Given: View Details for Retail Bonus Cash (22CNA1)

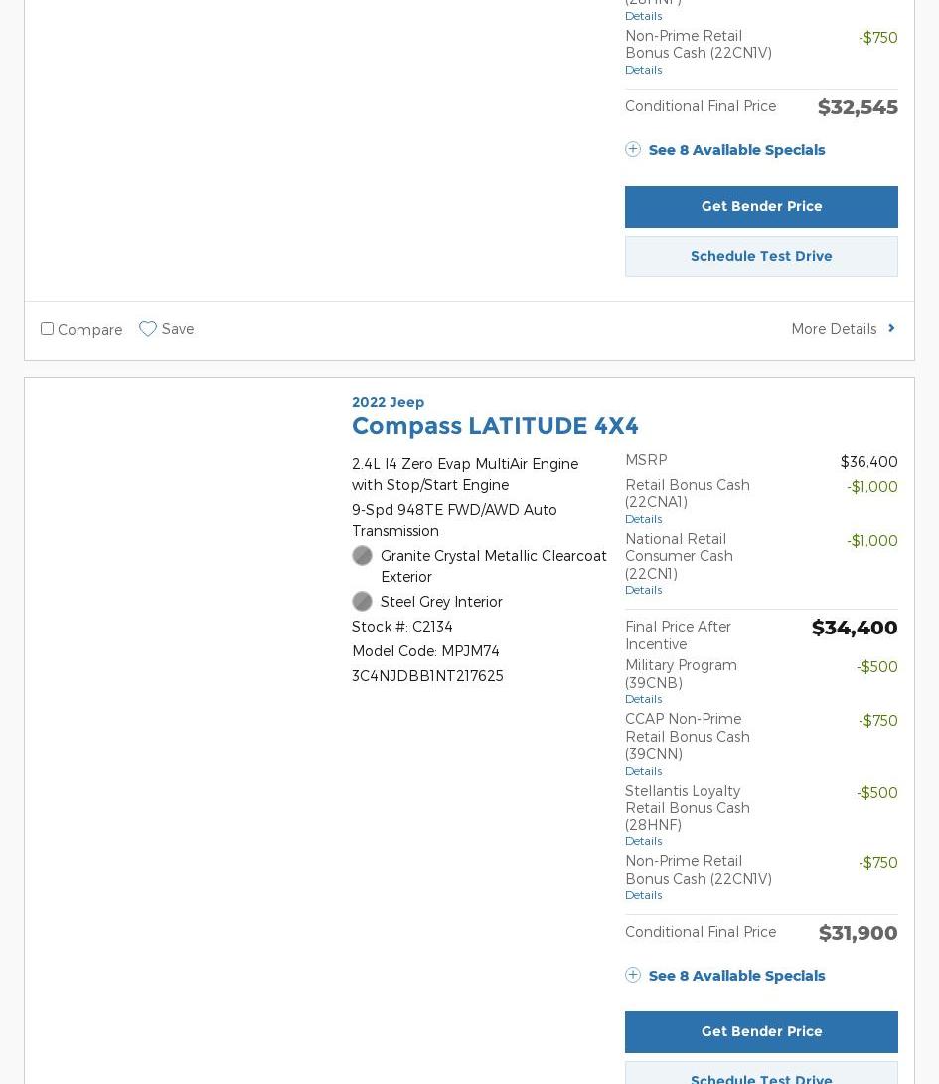Looking at the screenshot, I should (x=643, y=519).
